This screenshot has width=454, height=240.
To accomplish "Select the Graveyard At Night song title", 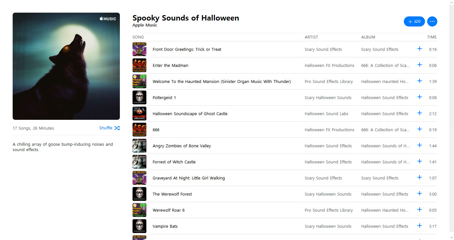I will (189, 178).
